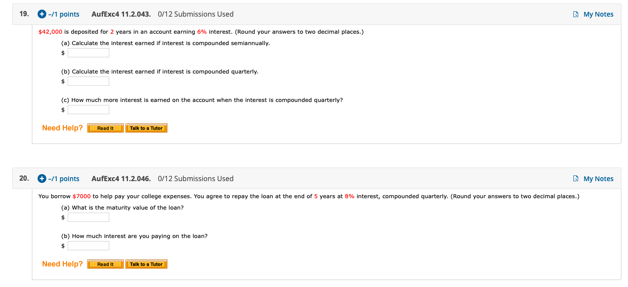Screen dimensions: 628x287
Task: Click the plus icon beside question 19 points
Action: pyautogui.click(x=42, y=14)
